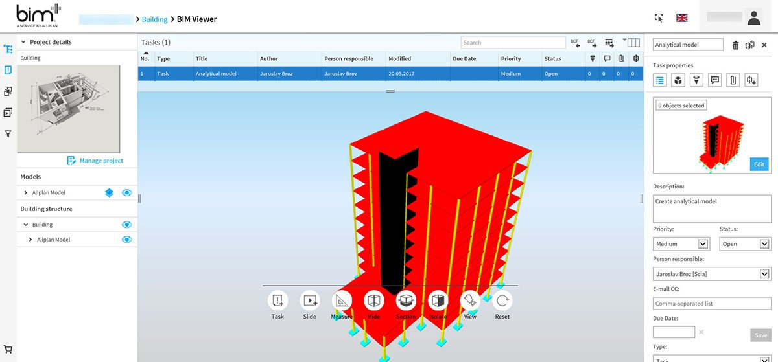Click the E-mail CC input field

click(712, 303)
